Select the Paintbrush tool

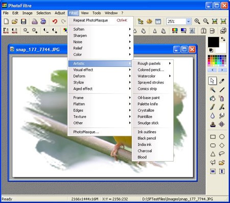click(x=213, y=107)
